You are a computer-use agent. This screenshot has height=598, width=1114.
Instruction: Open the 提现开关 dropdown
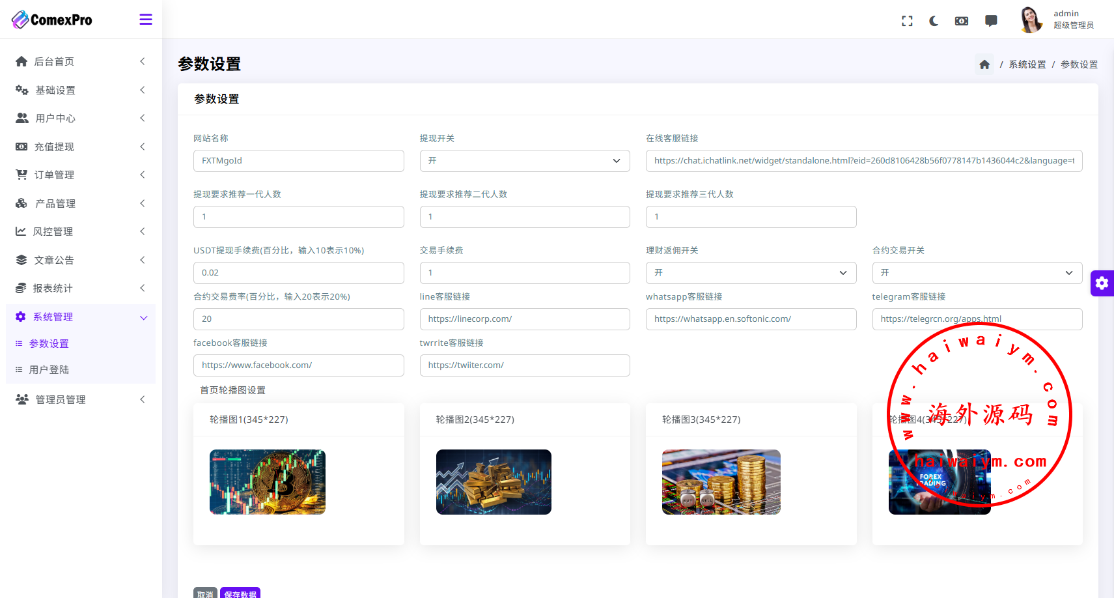click(x=525, y=161)
